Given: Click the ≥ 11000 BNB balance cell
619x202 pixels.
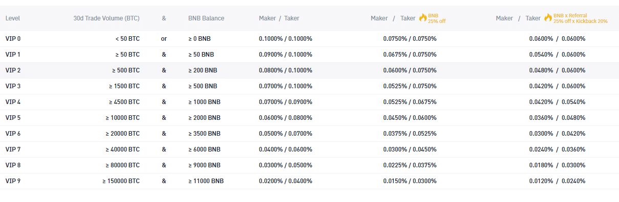Looking at the screenshot, I should (206, 181).
